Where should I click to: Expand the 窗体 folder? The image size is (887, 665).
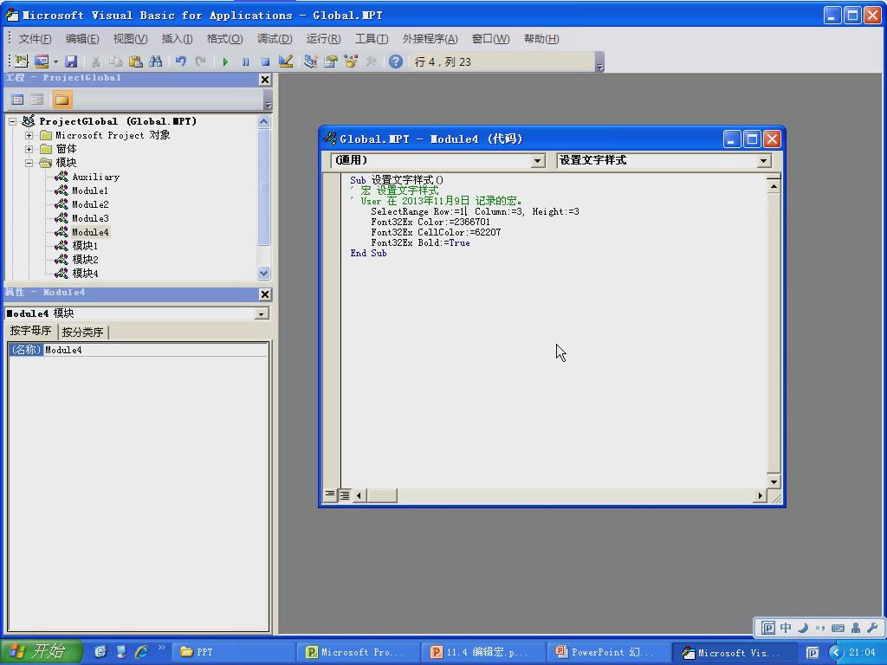coord(29,149)
